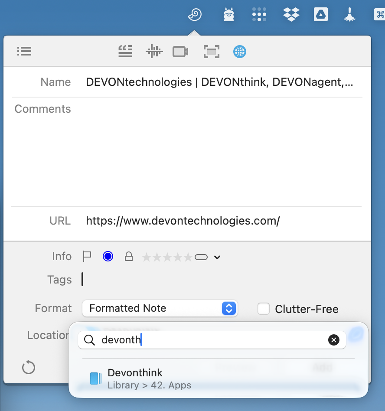Select the screen capture icon

(x=212, y=52)
